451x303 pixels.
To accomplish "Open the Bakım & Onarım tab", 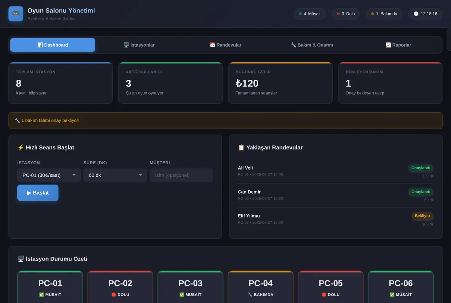I will click(312, 45).
